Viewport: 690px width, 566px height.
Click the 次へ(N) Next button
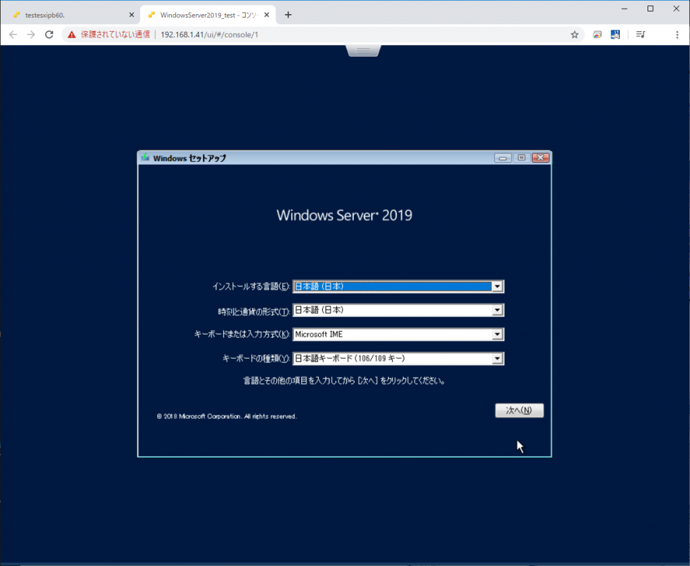[520, 411]
